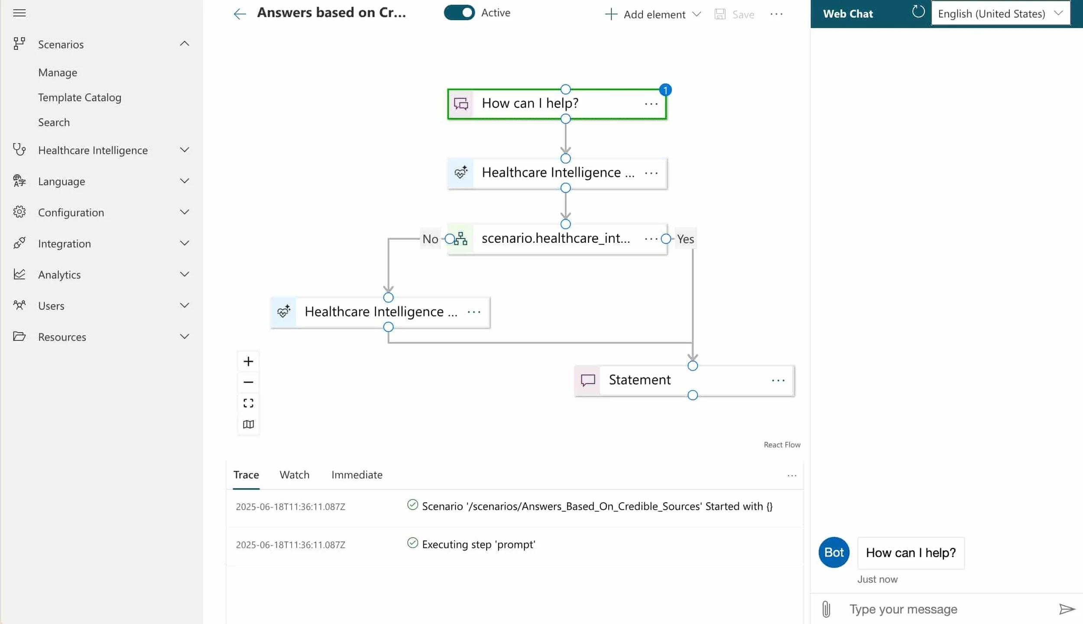This screenshot has width=1083, height=624.
Task: Switch to the Watch tab
Action: (x=294, y=475)
